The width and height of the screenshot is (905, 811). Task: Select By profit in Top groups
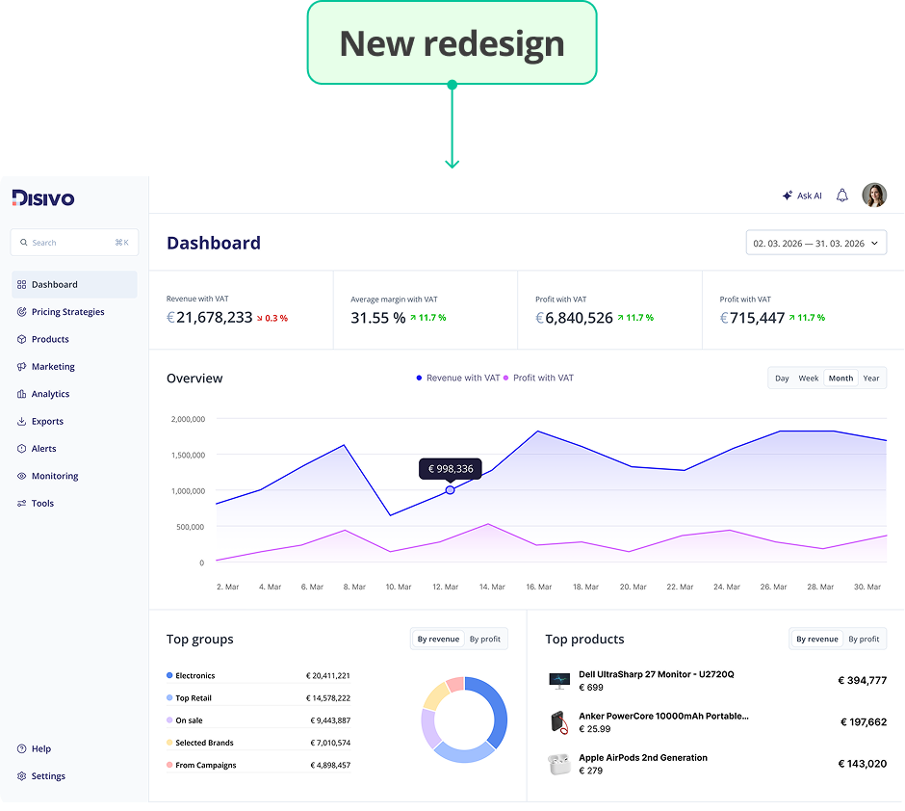pos(485,639)
